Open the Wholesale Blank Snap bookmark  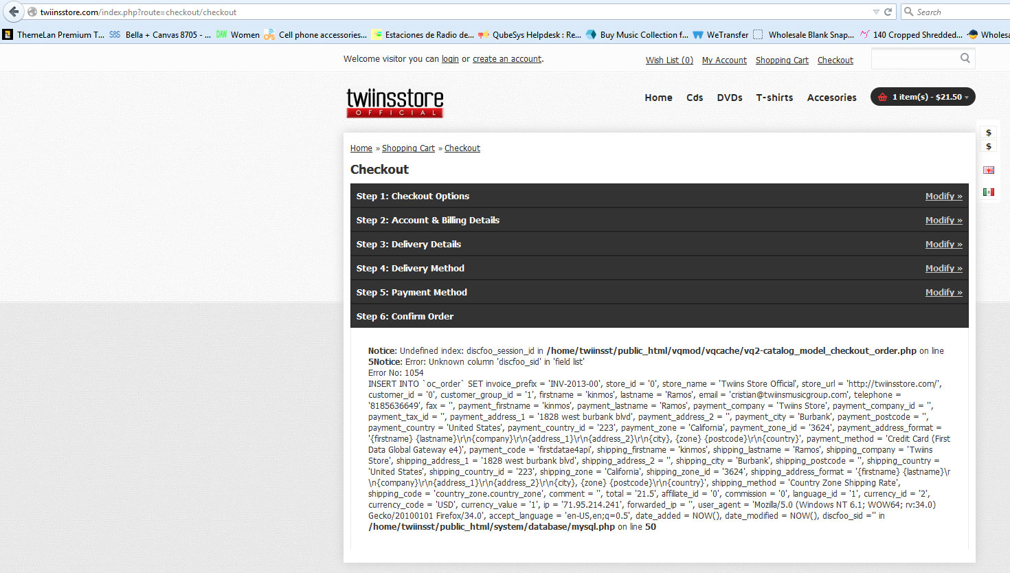pyautogui.click(x=804, y=34)
